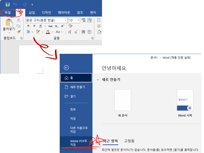Switch to the 삽입 (Insert) tab
This screenshot has width=204, height=153.
point(32,12)
